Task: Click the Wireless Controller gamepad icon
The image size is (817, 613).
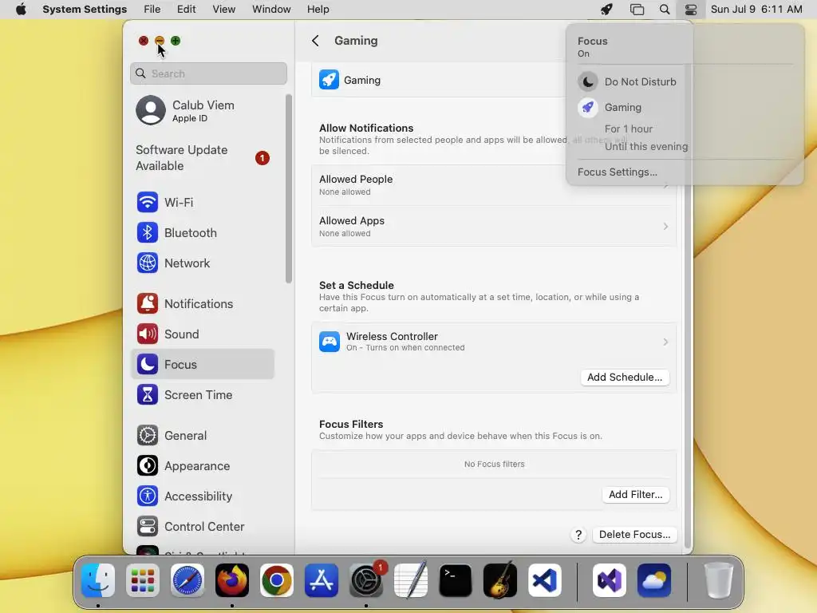Action: tap(330, 342)
